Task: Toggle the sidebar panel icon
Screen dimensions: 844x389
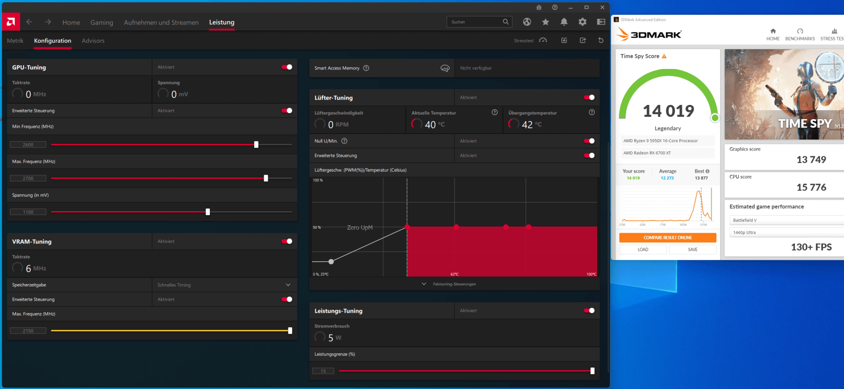Action: (601, 22)
